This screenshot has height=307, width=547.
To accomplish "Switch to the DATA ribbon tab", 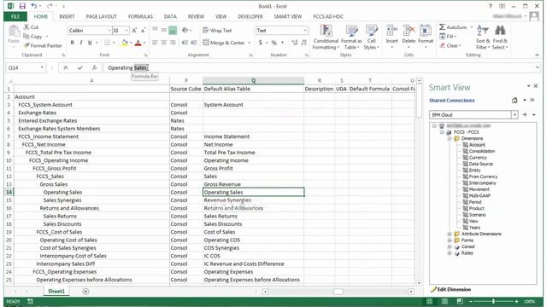I will coord(170,16).
